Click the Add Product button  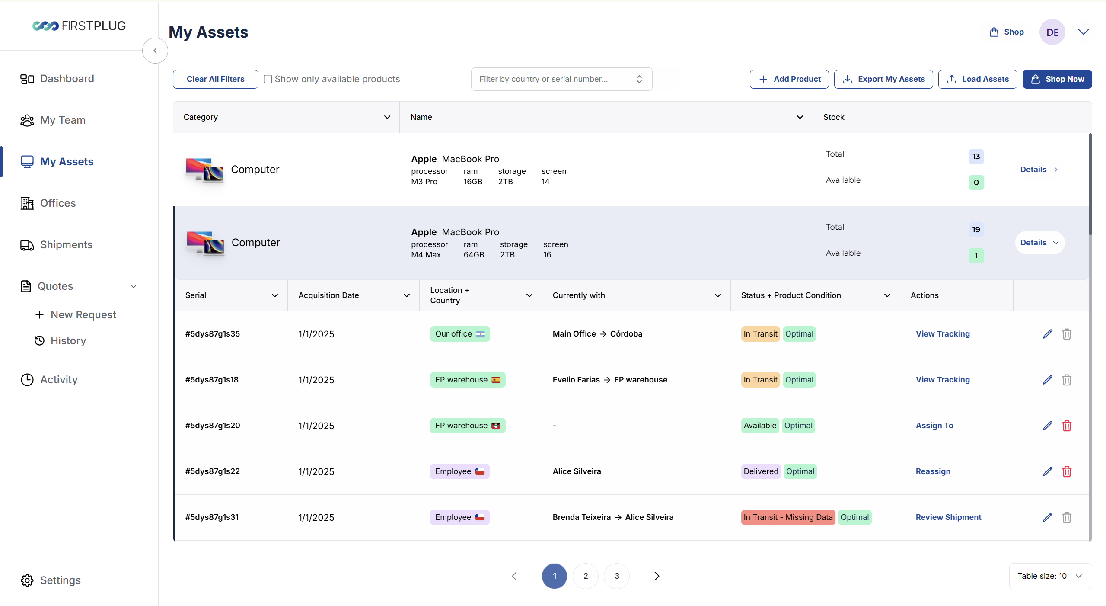pyautogui.click(x=789, y=79)
